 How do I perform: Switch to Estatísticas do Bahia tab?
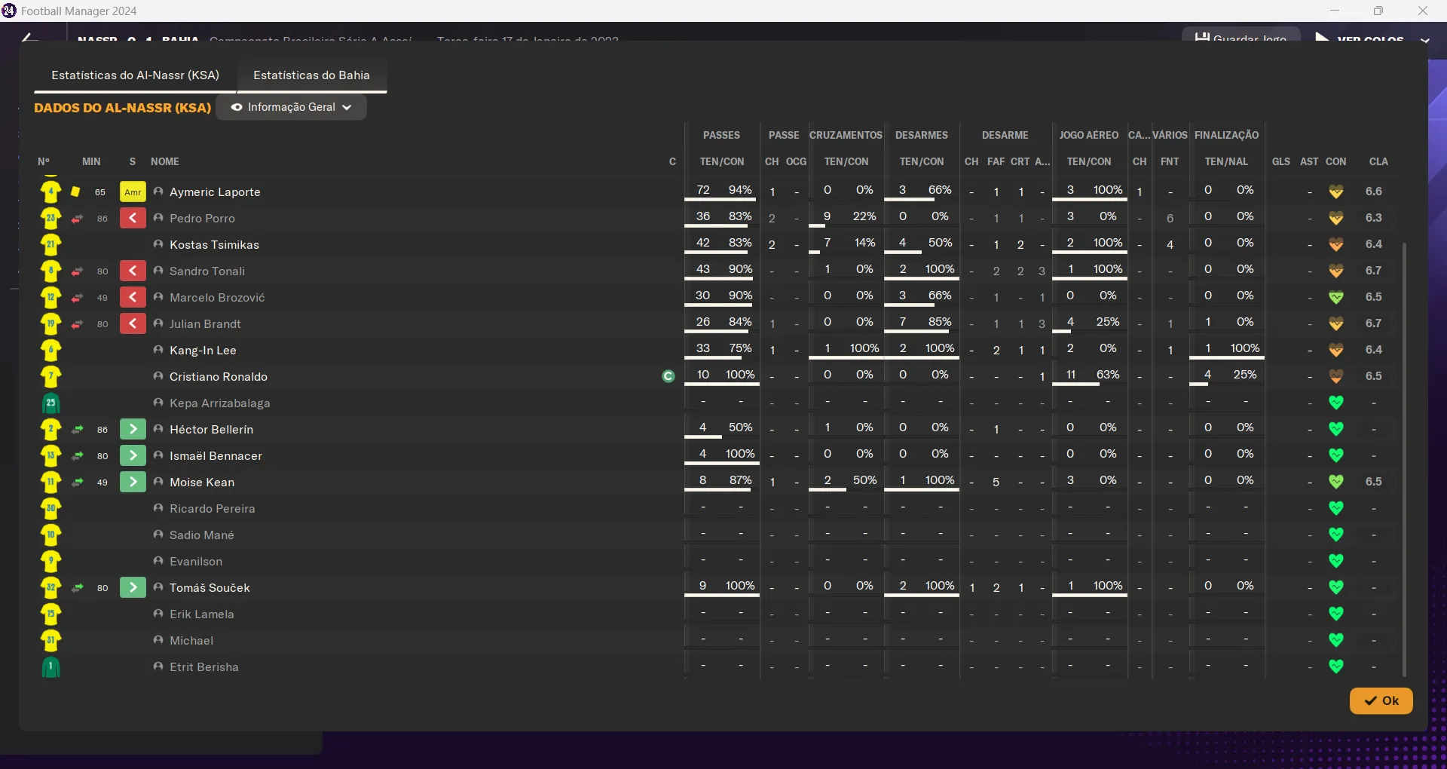point(312,75)
